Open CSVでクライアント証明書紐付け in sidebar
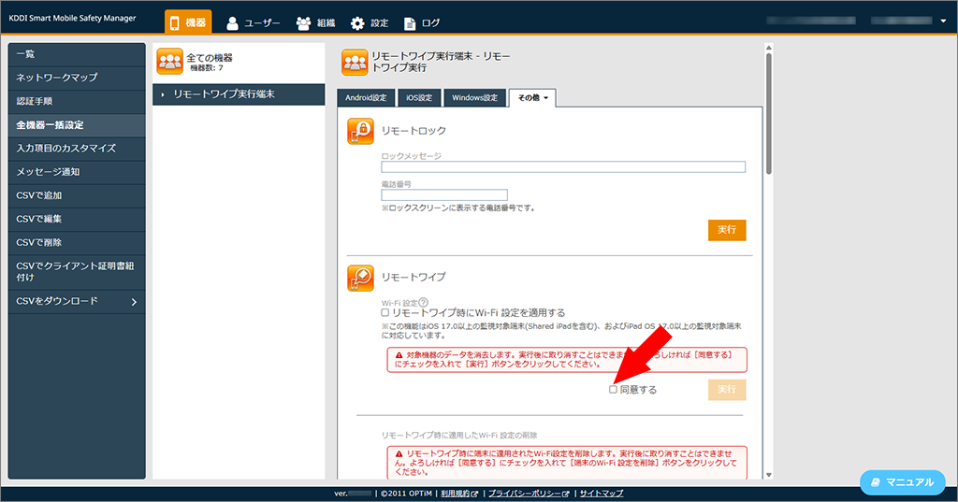The height and width of the screenshot is (502, 958). tap(77, 272)
